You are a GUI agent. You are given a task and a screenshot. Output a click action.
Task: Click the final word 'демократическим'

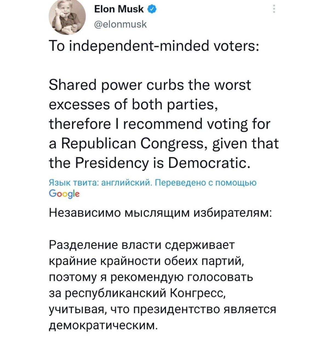[103, 325]
